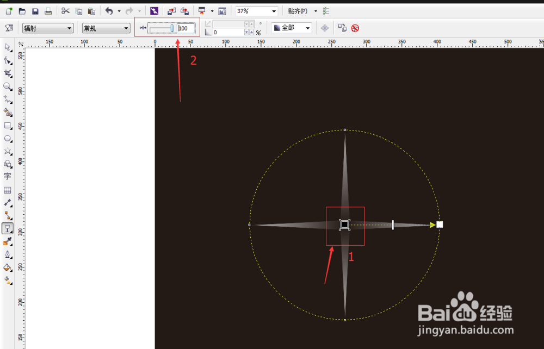
Task: Open the undo history dropdown arrow
Action: pyautogui.click(x=119, y=11)
